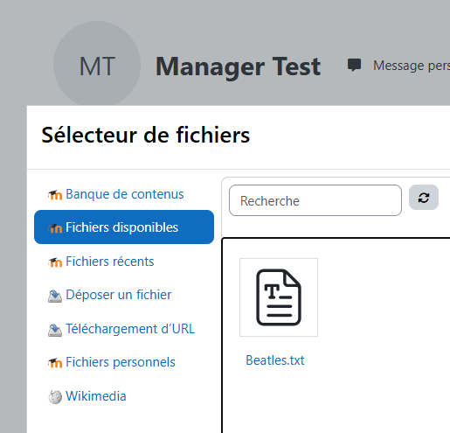The width and height of the screenshot is (450, 433).
Task: Click the download icon beside Téléchargement d'URL
Action: [55, 330]
